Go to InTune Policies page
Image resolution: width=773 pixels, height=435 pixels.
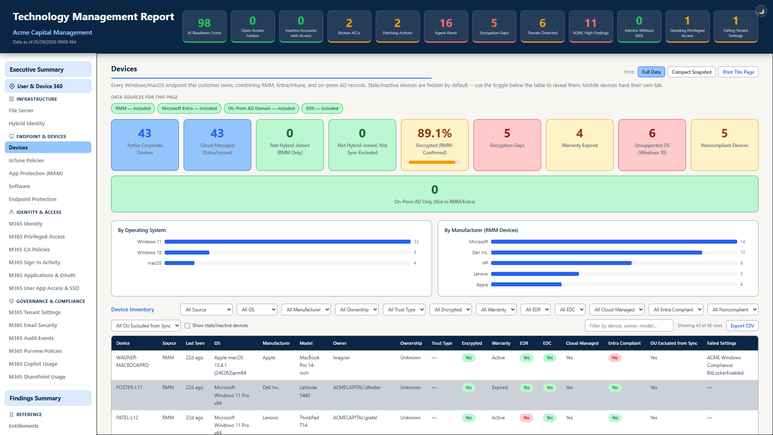click(27, 161)
